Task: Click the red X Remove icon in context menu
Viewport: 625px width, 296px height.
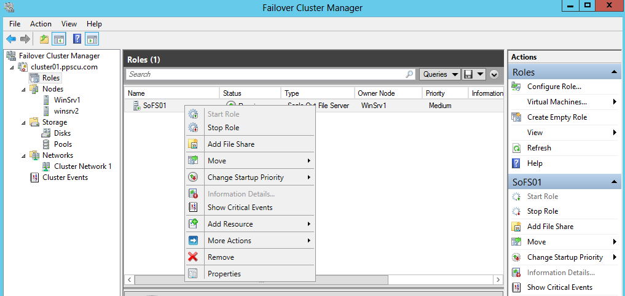Action: 193,257
